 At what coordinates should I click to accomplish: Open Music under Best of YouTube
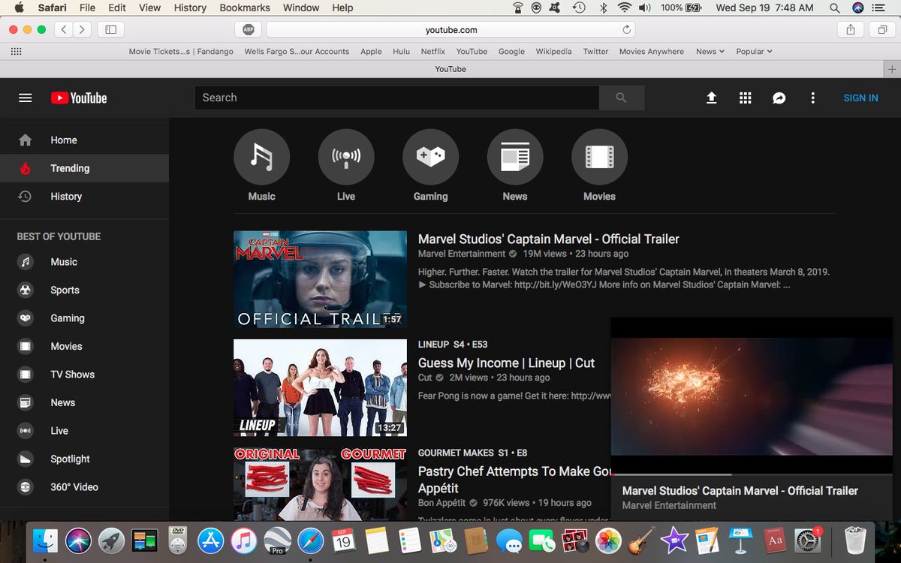(84, 262)
